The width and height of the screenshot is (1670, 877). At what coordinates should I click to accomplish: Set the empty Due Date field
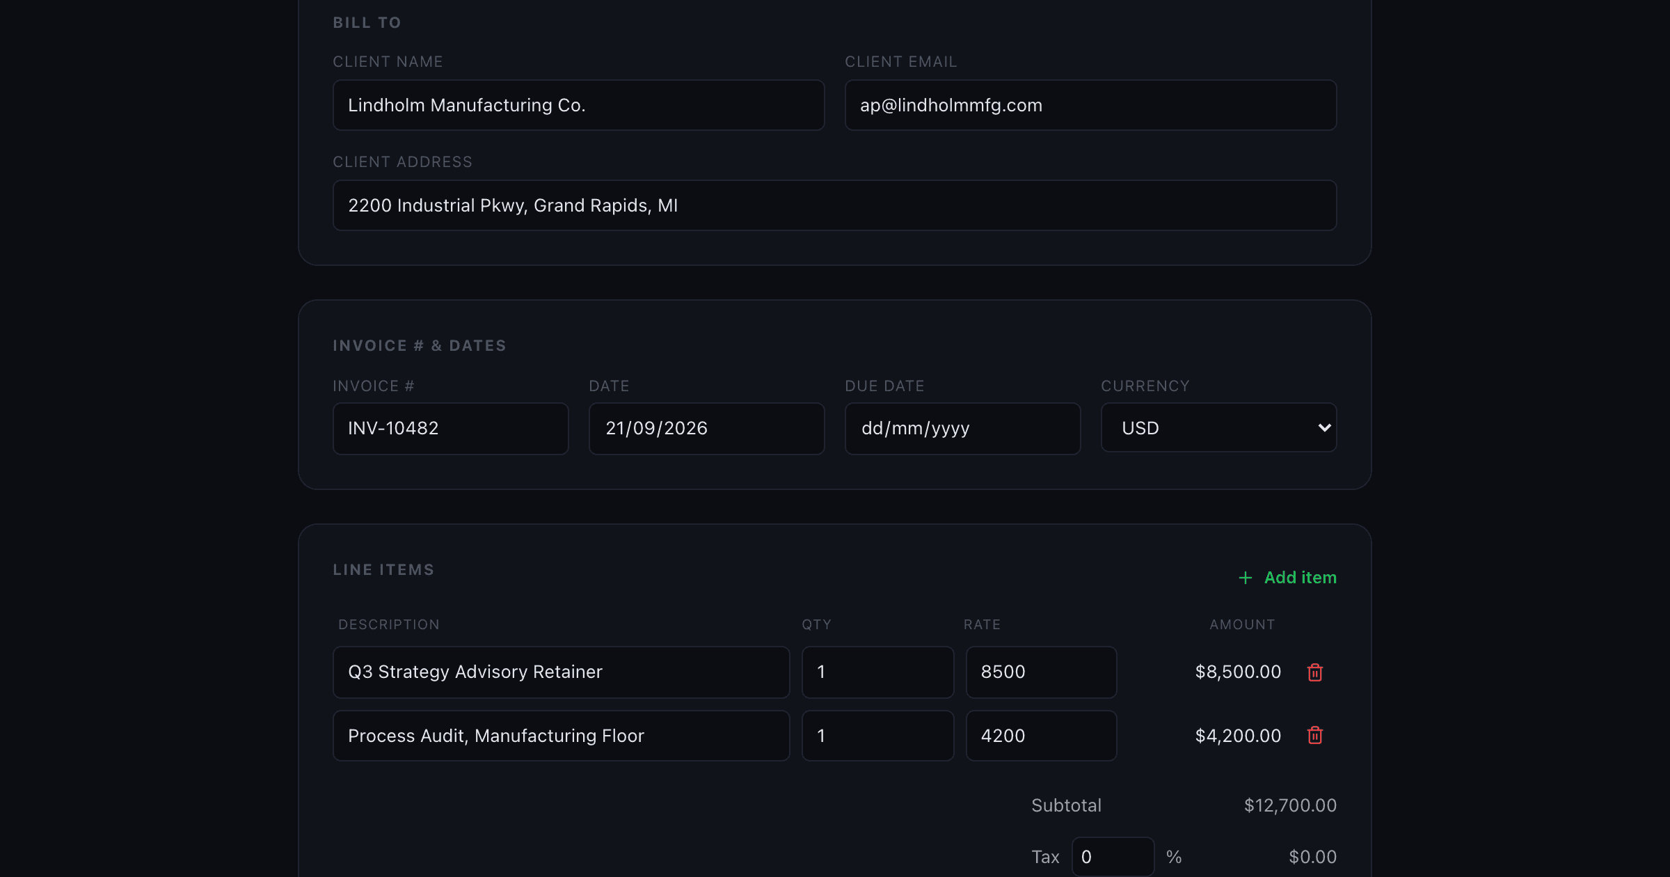point(962,428)
